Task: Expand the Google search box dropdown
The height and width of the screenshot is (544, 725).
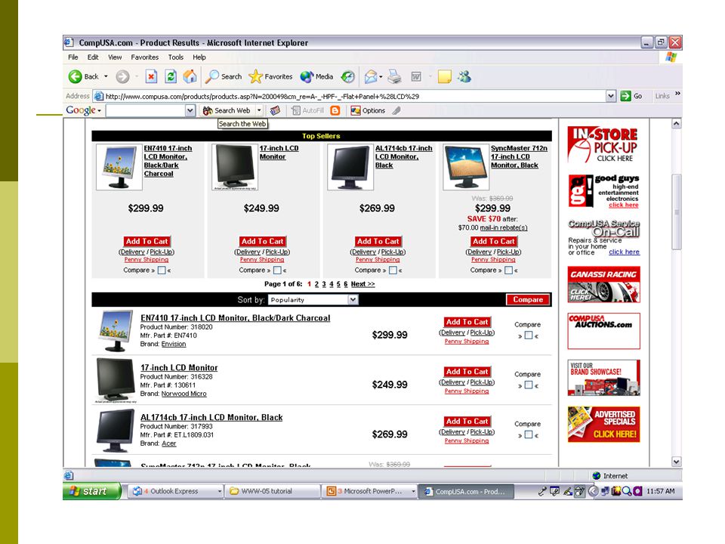Action: [x=190, y=110]
